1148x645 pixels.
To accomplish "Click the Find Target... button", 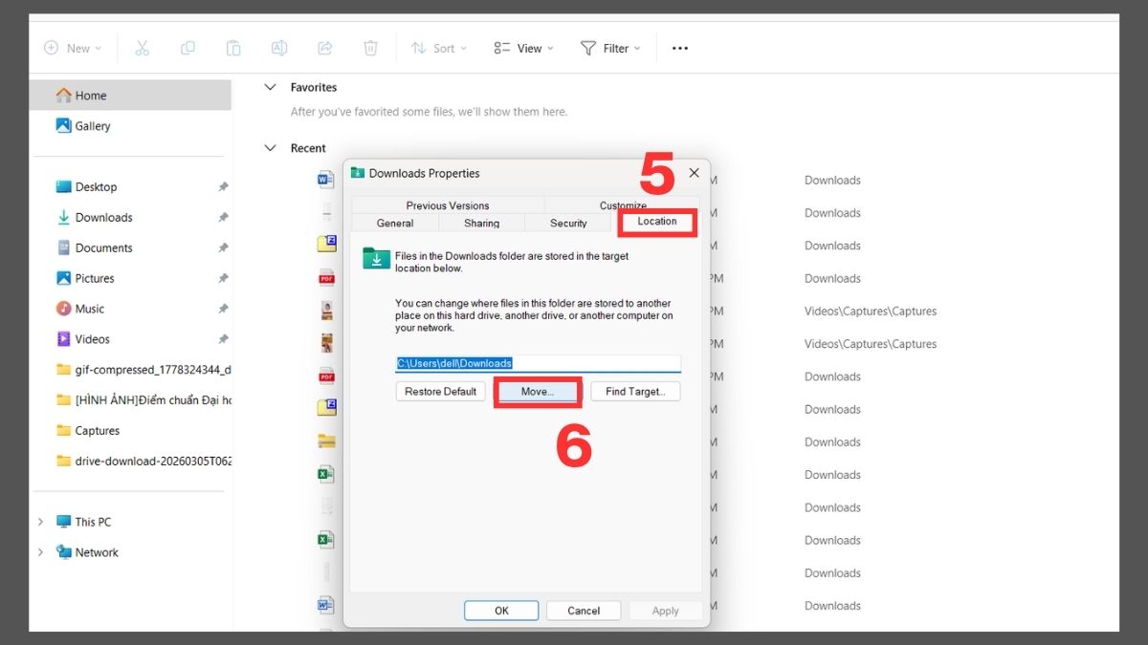I will pyautogui.click(x=635, y=392).
